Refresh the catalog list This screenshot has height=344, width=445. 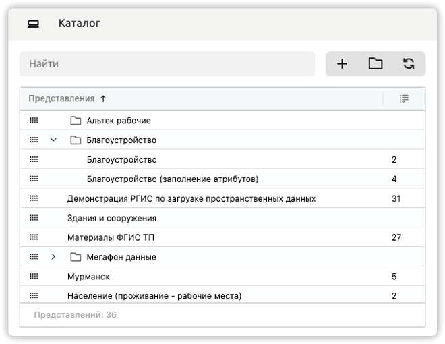(x=409, y=63)
